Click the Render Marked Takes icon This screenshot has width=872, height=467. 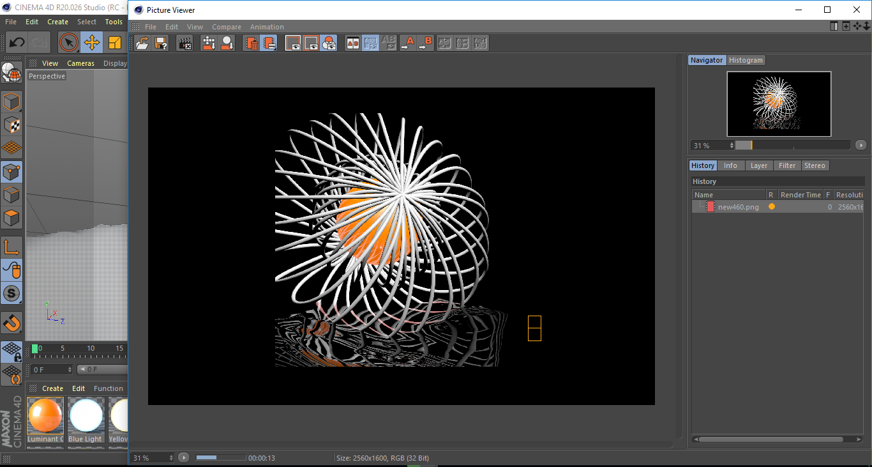pyautogui.click(x=227, y=43)
